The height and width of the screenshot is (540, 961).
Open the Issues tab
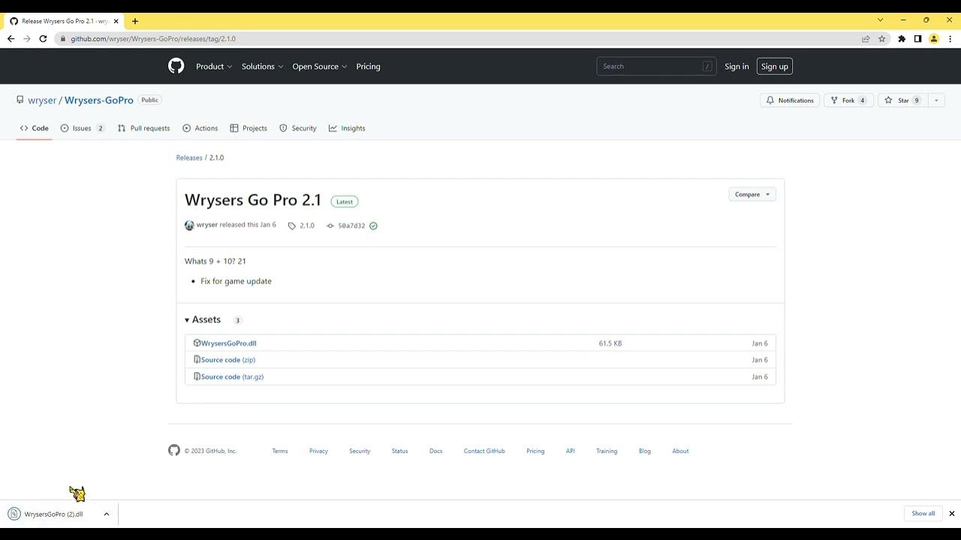coord(82,128)
